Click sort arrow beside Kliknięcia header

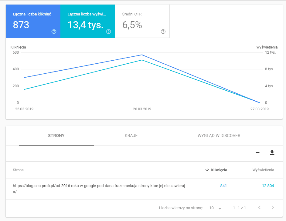tap(207, 170)
